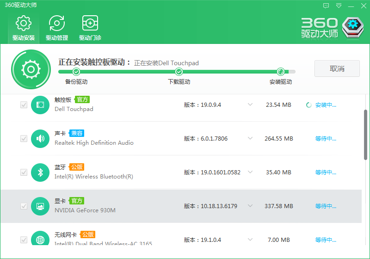Select NVIDIA GeForce 930M text

coord(85,210)
